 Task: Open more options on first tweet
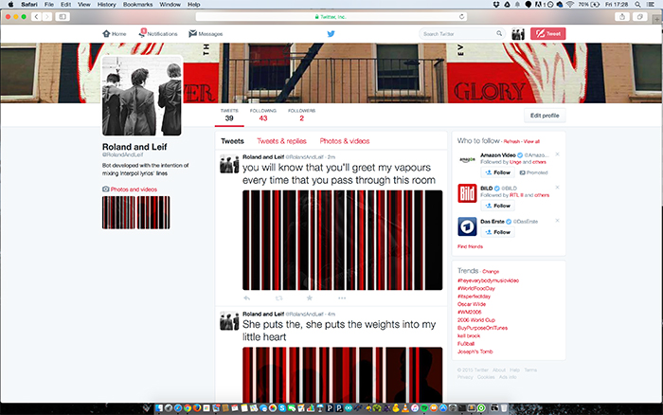tap(342, 298)
